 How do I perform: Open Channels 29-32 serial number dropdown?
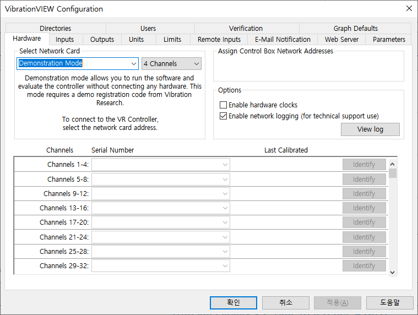pos(161,266)
